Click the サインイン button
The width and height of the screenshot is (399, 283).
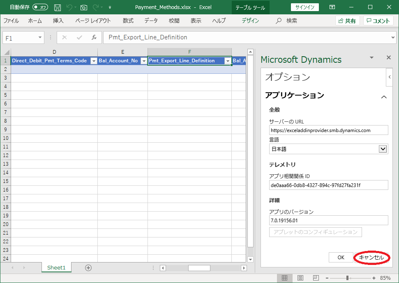point(304,7)
